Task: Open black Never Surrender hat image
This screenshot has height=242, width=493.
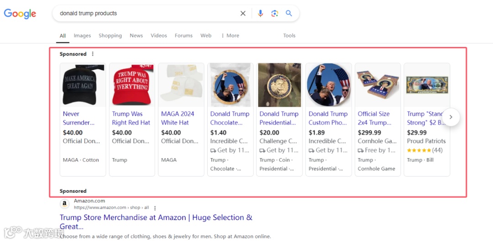Action: pyautogui.click(x=83, y=85)
